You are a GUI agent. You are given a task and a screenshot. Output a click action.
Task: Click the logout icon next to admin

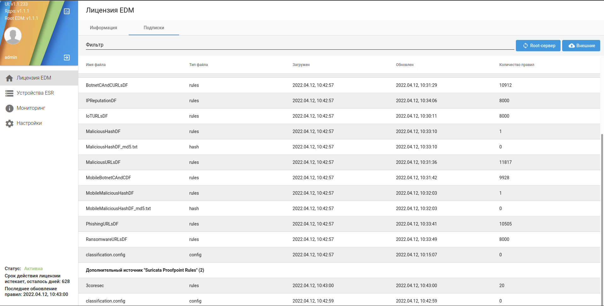[67, 58]
